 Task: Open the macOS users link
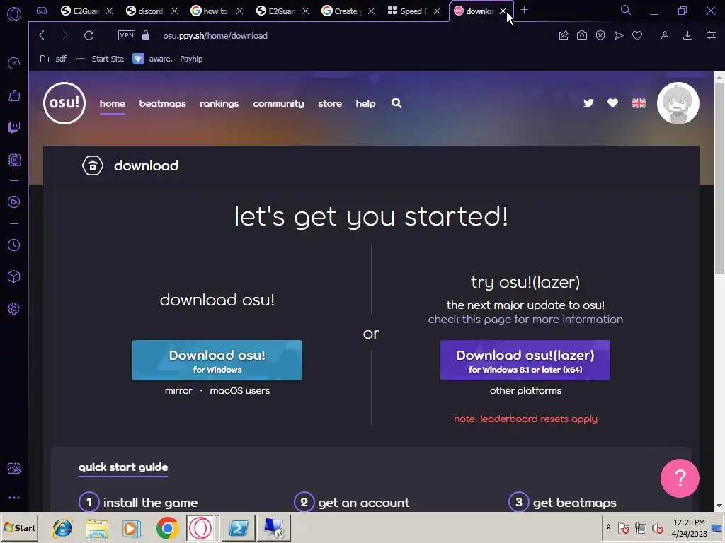239,390
